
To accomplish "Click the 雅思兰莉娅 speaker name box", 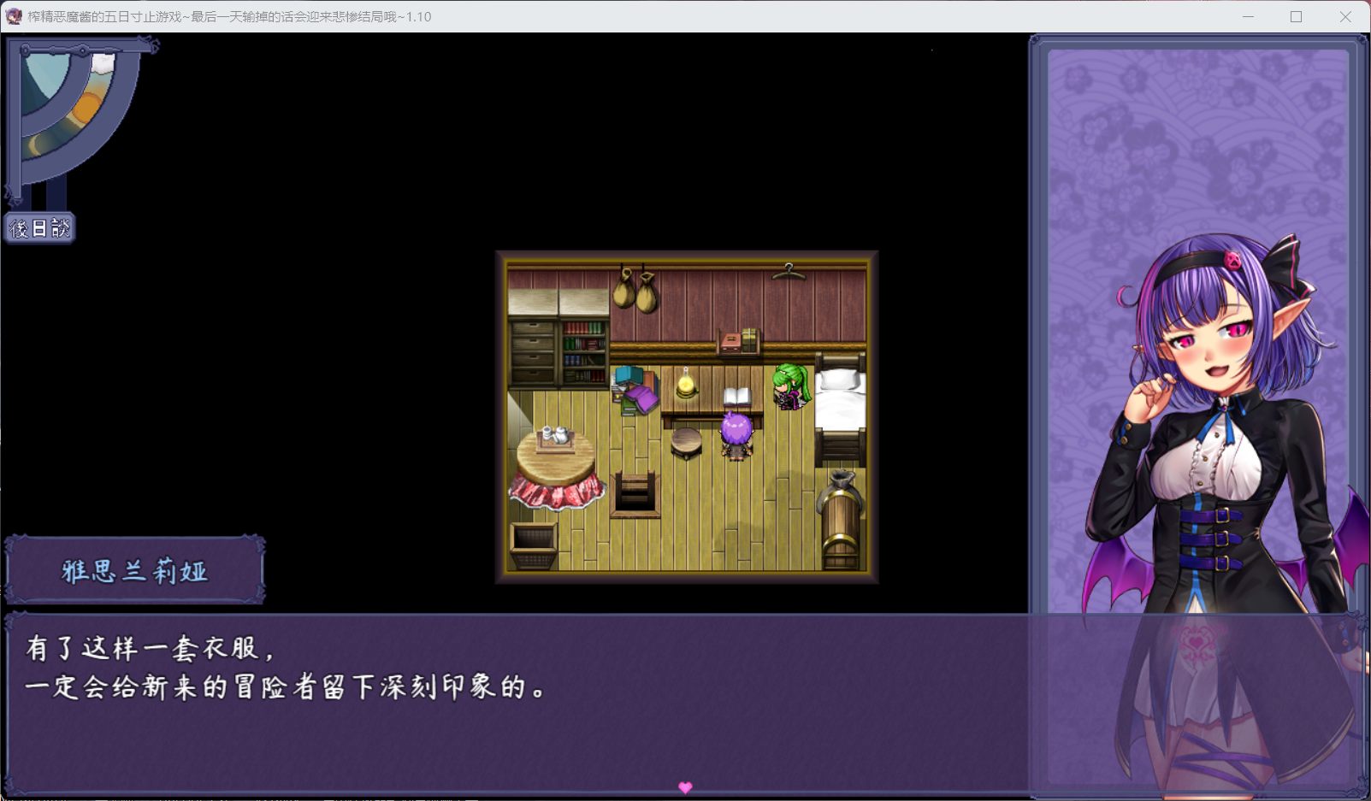I will [x=135, y=571].
